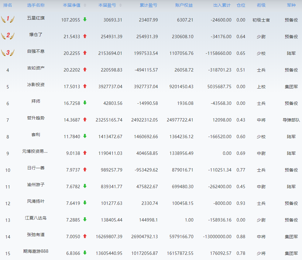Open player 江夏八达鸟

point(36,218)
